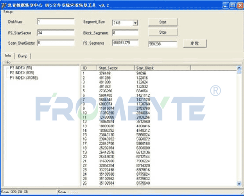Click Start_Block value 3512960

143,122
